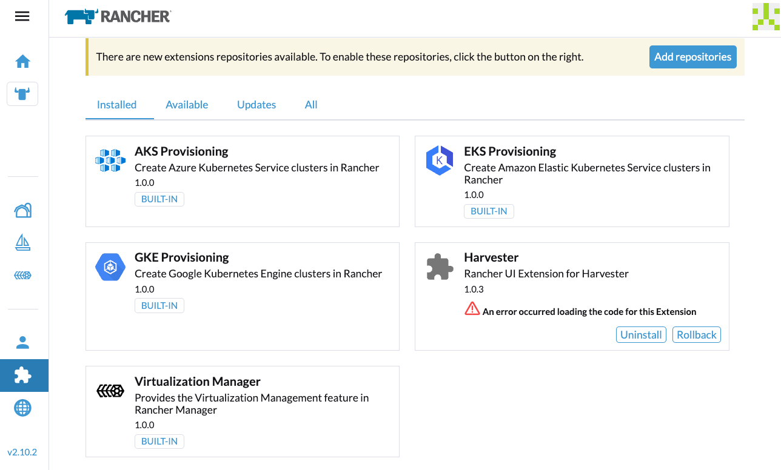The width and height of the screenshot is (781, 470).
Task: Open Continuous Delivery sailboat icon
Action: (22, 243)
